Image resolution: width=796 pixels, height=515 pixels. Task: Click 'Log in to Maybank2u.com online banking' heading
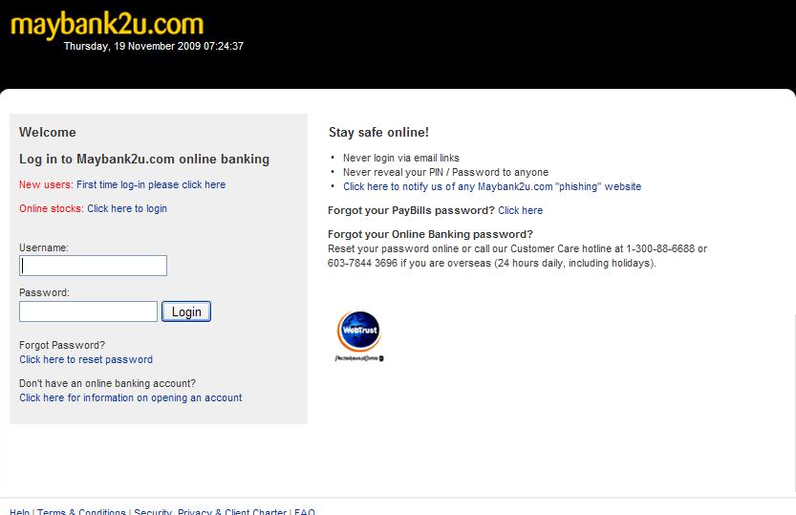point(144,160)
